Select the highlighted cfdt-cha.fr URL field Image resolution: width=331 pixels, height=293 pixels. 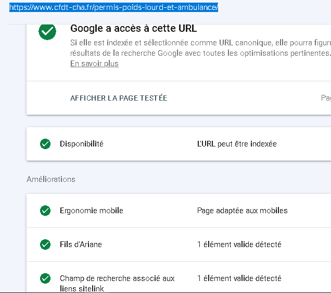point(113,7)
